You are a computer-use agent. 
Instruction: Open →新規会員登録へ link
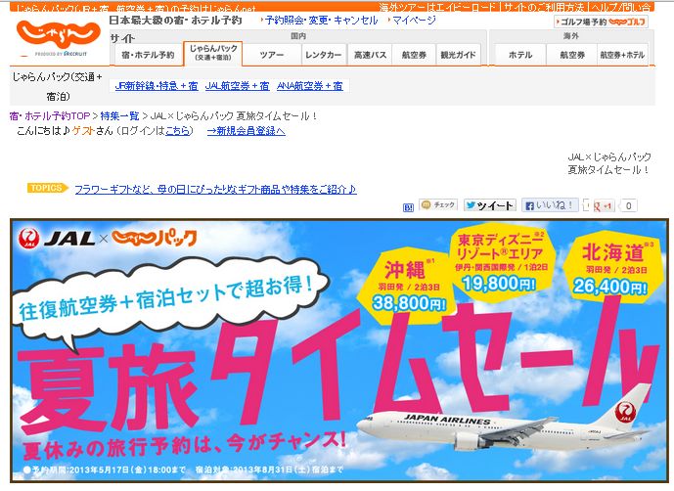[x=246, y=131]
